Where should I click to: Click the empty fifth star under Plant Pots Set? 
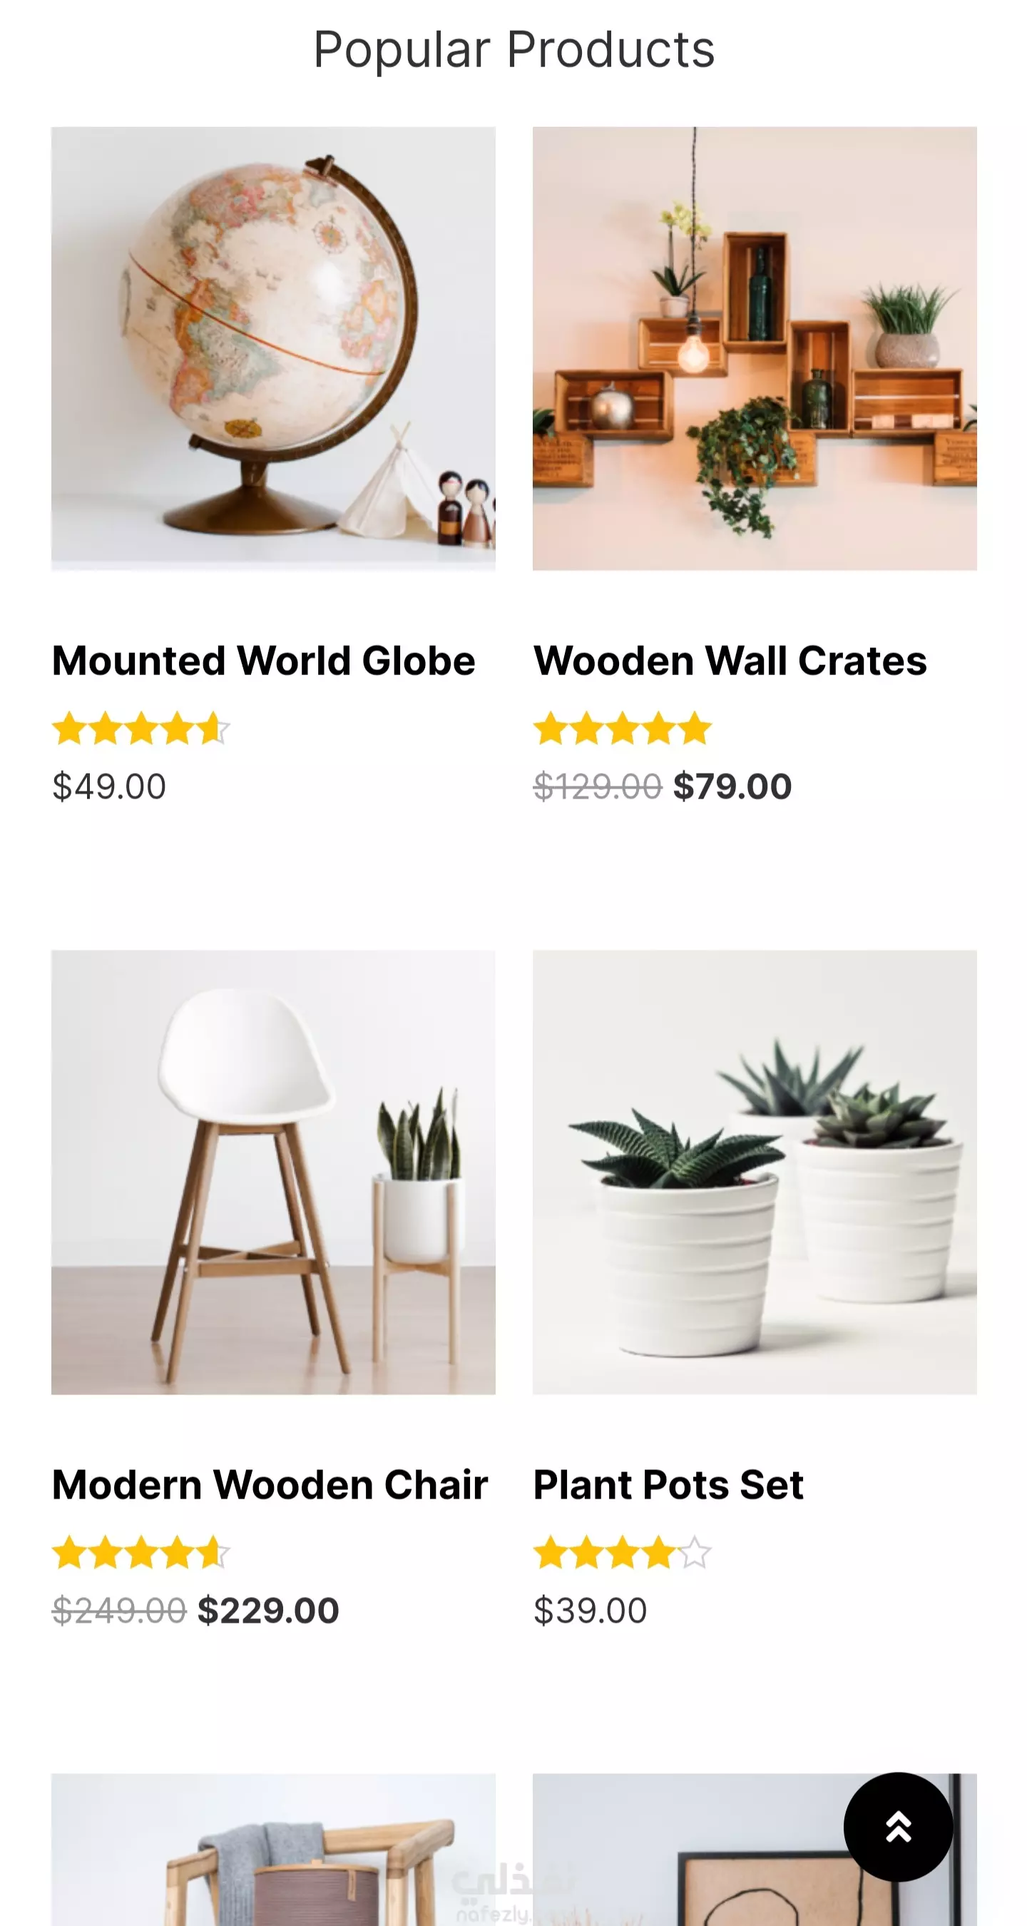click(695, 1553)
